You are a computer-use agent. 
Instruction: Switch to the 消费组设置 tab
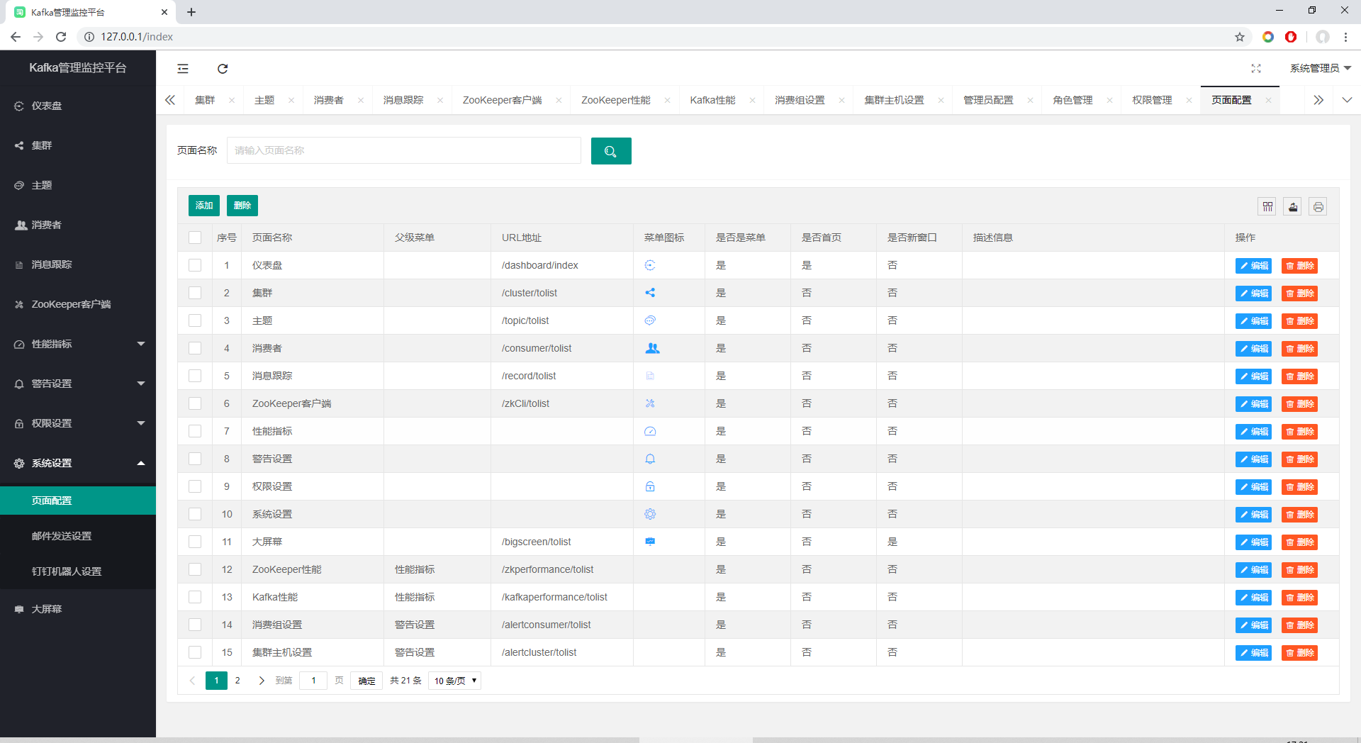(800, 101)
